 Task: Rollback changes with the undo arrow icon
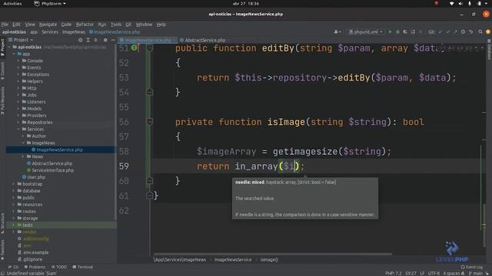(470, 32)
